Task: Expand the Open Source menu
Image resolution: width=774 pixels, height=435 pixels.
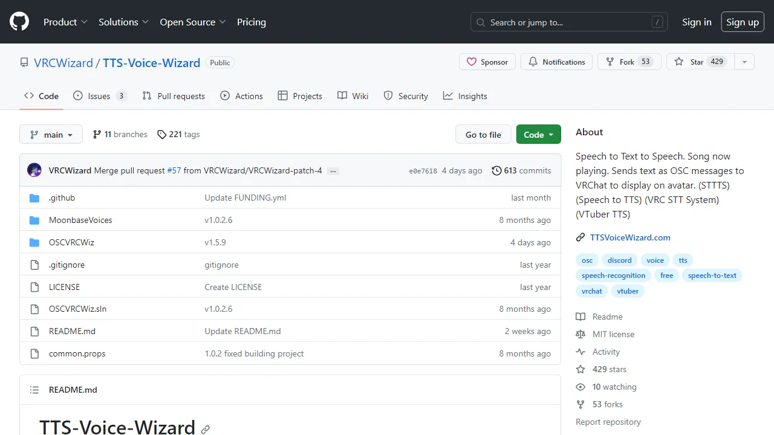Action: click(x=193, y=22)
